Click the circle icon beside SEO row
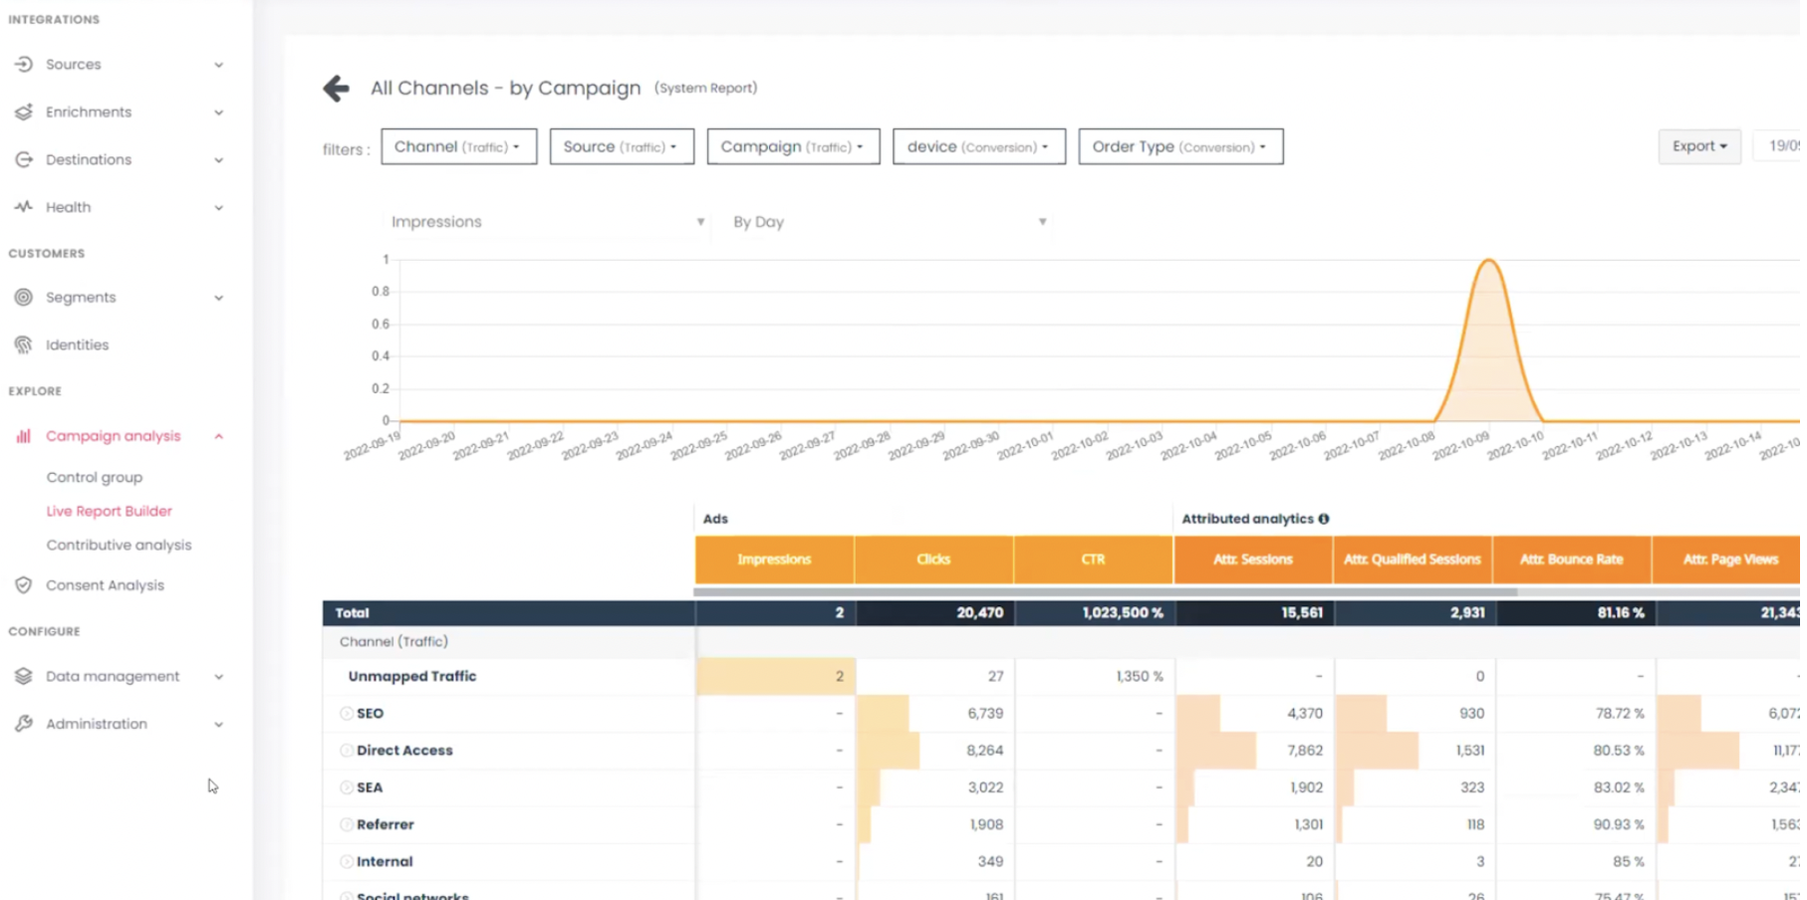The image size is (1807, 900). [346, 714]
